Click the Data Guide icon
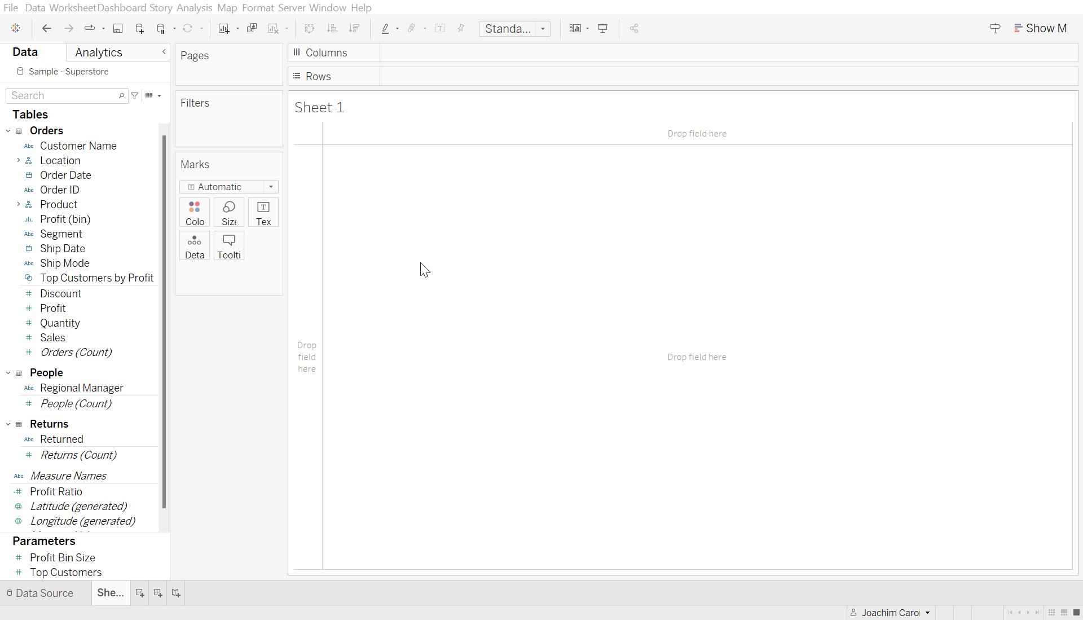 tap(996, 28)
